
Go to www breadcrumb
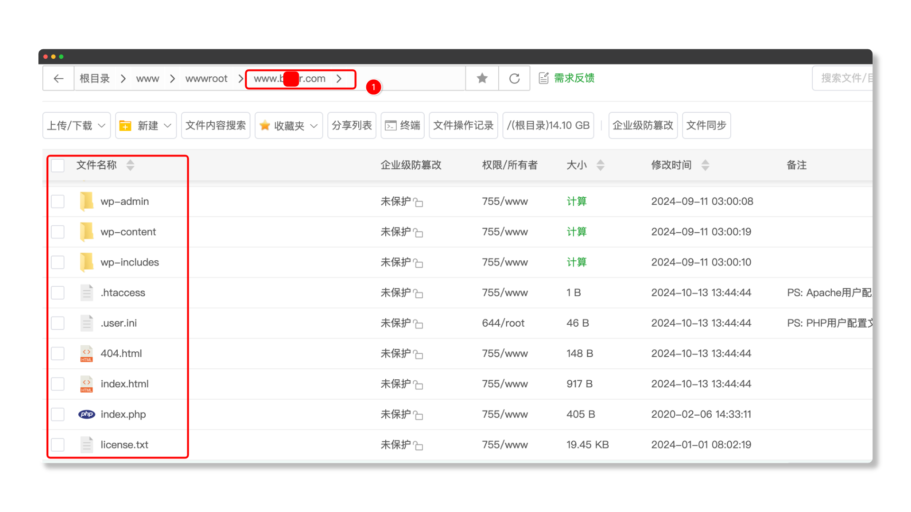(148, 79)
